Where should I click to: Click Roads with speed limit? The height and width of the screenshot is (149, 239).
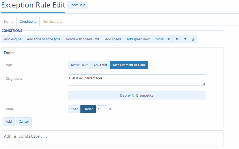pyautogui.click(x=83, y=39)
